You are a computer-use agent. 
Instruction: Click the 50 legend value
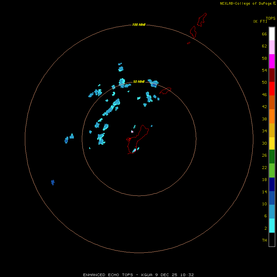tap(264, 82)
